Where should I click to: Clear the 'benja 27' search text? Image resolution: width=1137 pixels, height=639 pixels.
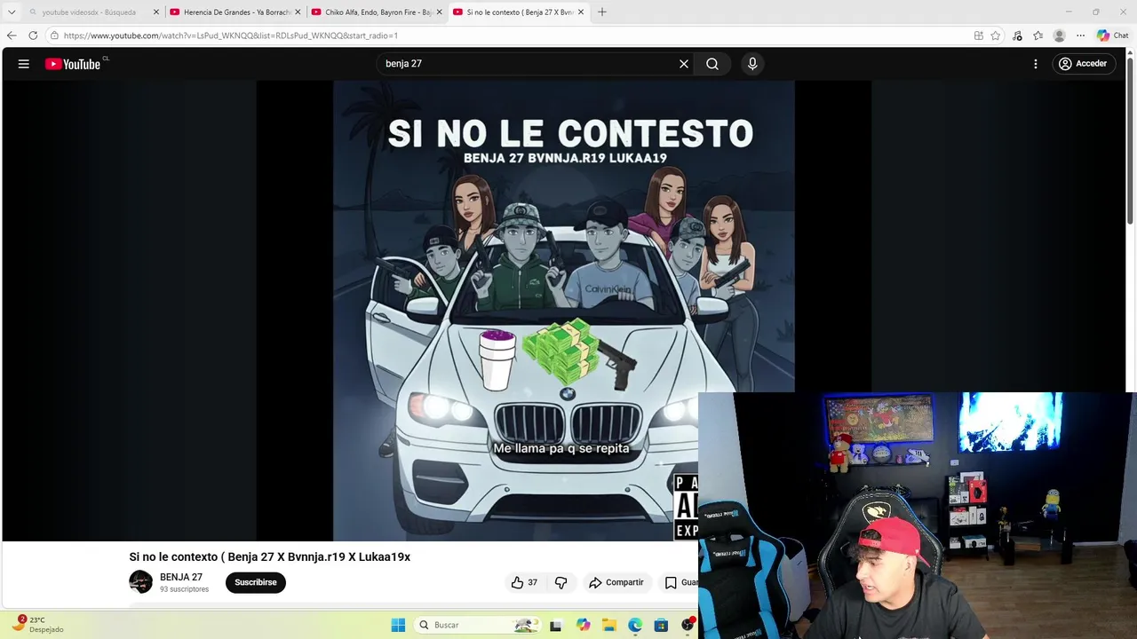684,64
